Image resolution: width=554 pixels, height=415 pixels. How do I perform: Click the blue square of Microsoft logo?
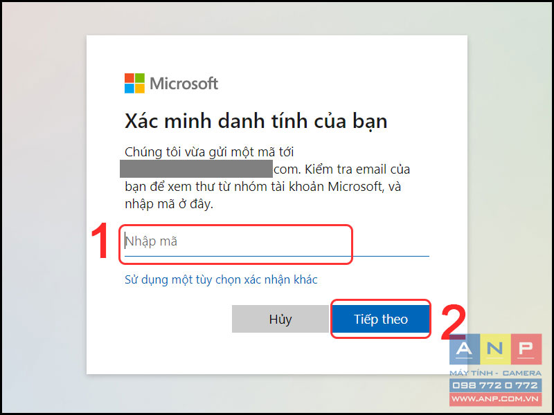click(129, 89)
